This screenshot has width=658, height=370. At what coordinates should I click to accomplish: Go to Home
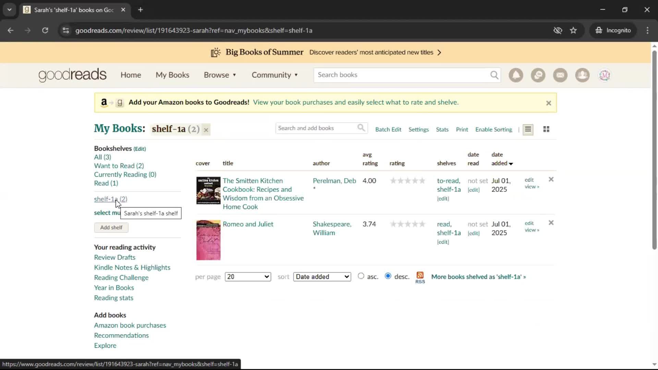coord(131,75)
